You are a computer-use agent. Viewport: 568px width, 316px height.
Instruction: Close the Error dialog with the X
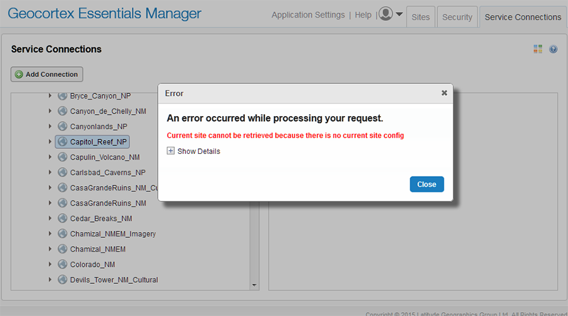click(x=444, y=93)
